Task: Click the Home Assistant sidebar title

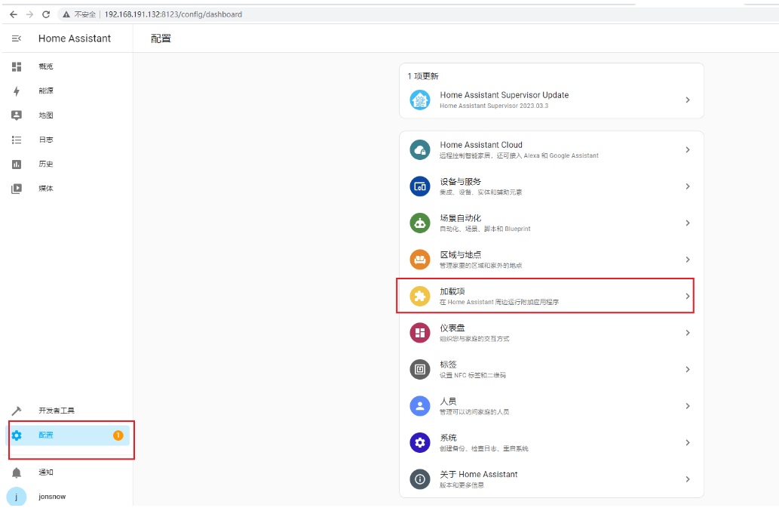Action: tap(75, 38)
